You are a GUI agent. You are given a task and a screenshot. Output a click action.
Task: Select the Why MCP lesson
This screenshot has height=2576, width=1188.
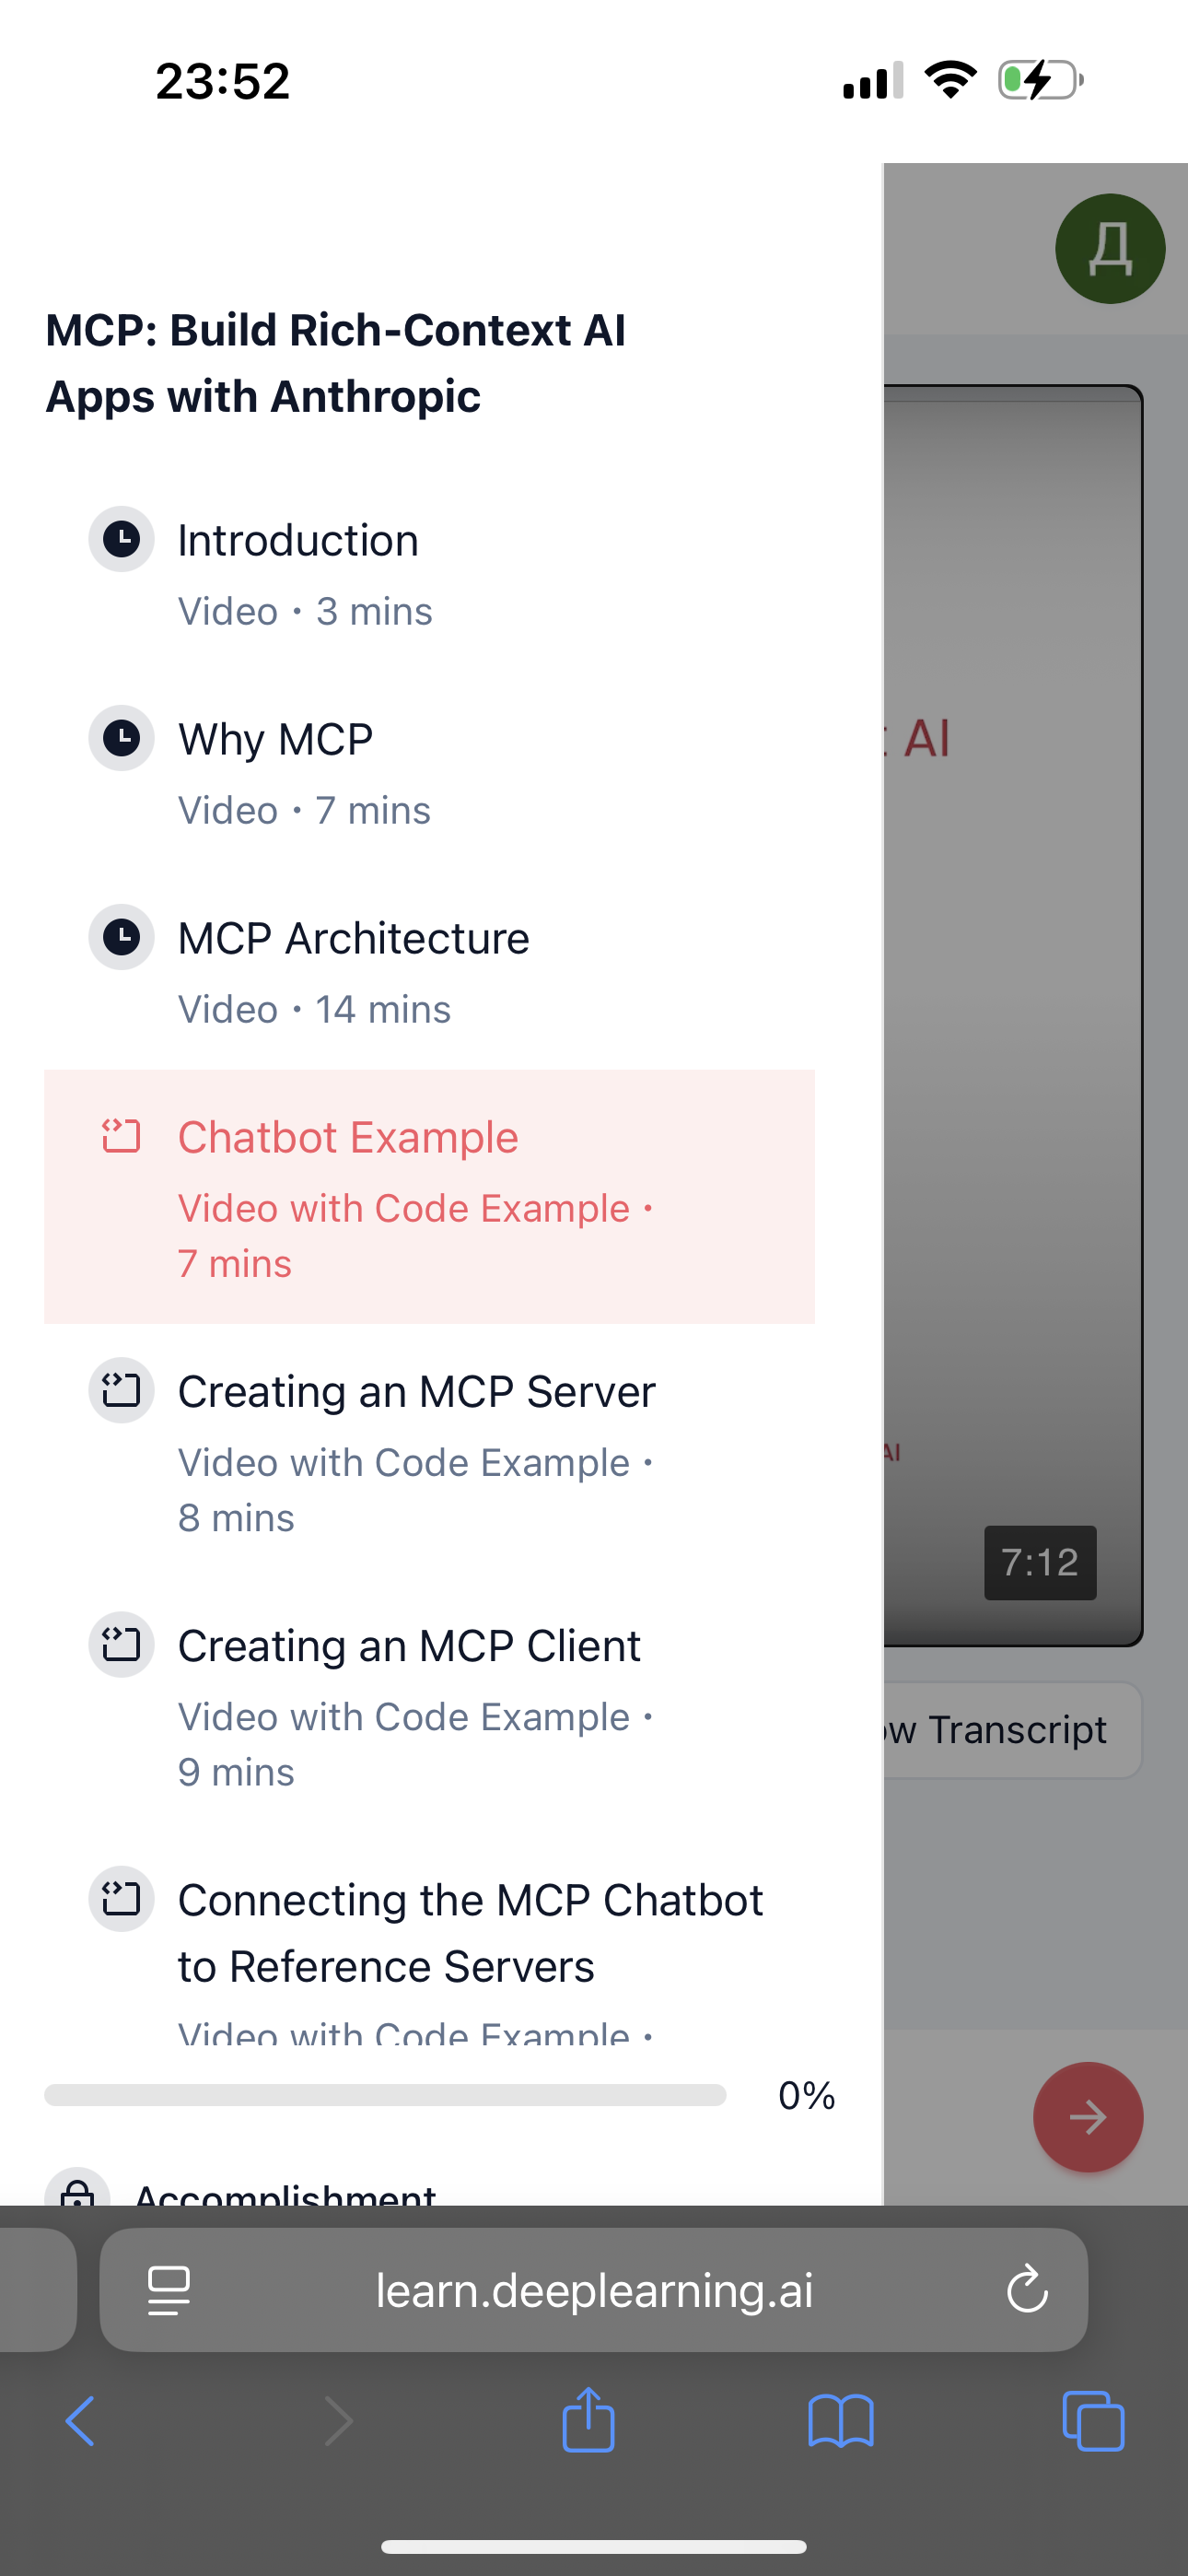point(276,740)
